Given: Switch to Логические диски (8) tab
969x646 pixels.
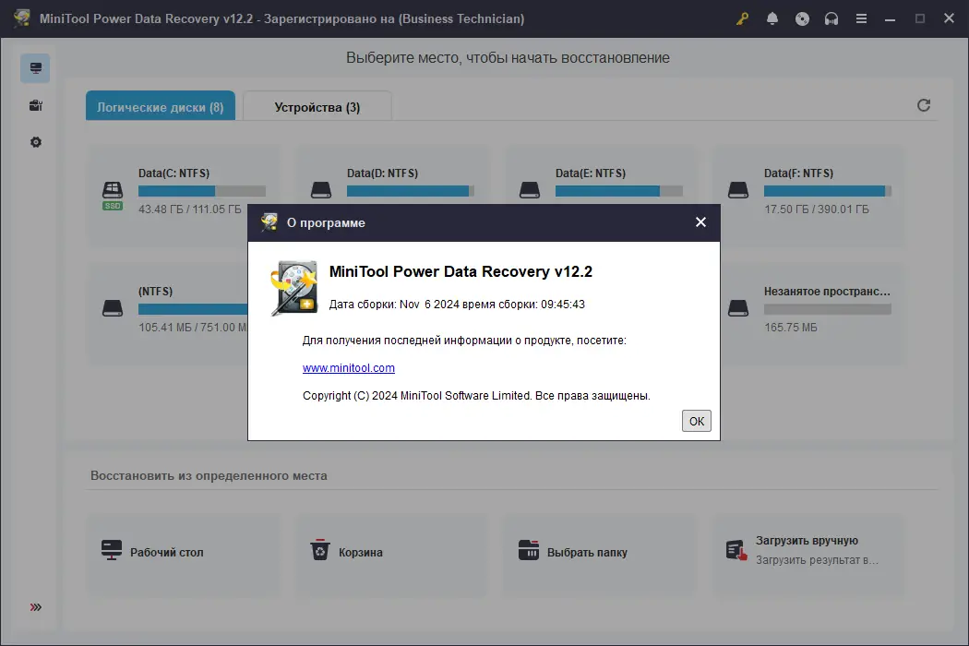Looking at the screenshot, I should tap(160, 106).
